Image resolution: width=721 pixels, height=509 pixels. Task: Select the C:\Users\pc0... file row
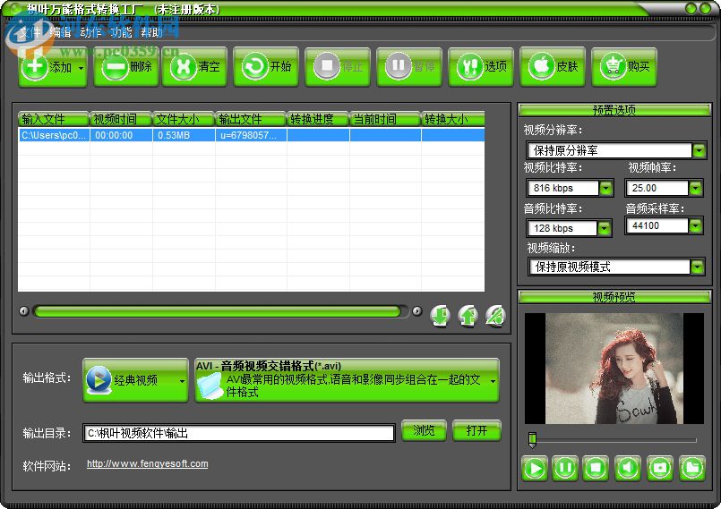[x=251, y=135]
